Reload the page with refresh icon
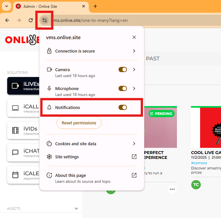Viewport: 221px width, 218px height. (x=31, y=20)
